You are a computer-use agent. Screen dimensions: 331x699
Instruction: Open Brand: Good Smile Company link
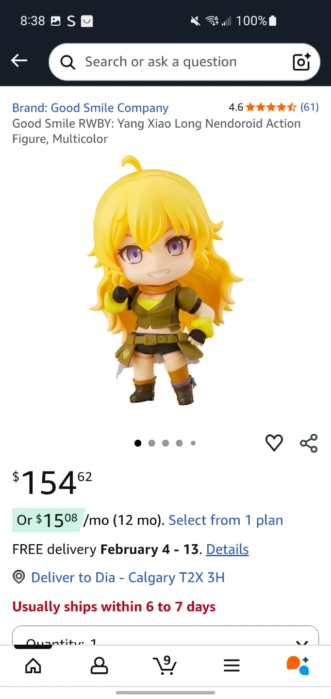tap(90, 108)
